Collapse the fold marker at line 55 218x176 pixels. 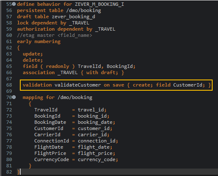(x=14, y=4)
